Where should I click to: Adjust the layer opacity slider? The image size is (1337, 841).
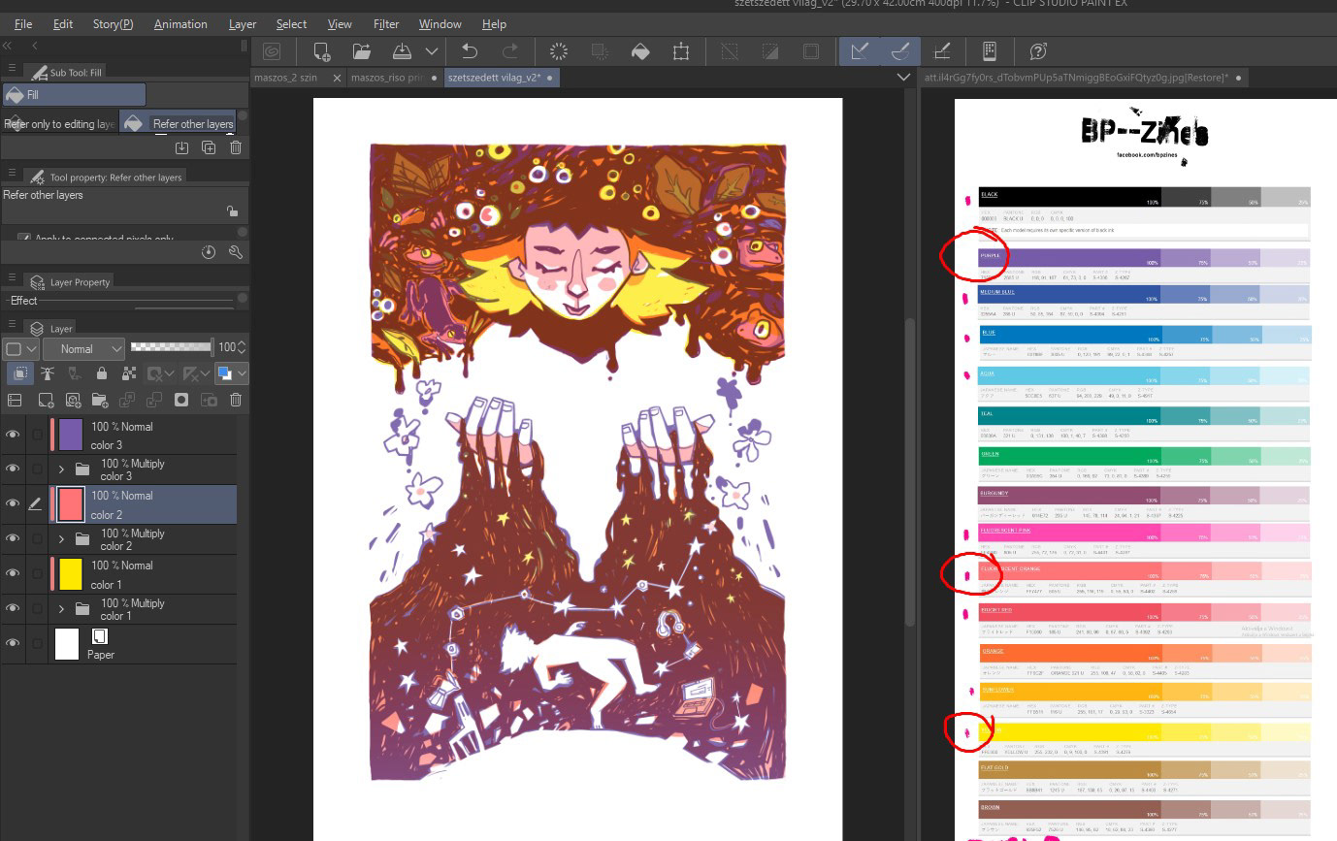point(172,346)
